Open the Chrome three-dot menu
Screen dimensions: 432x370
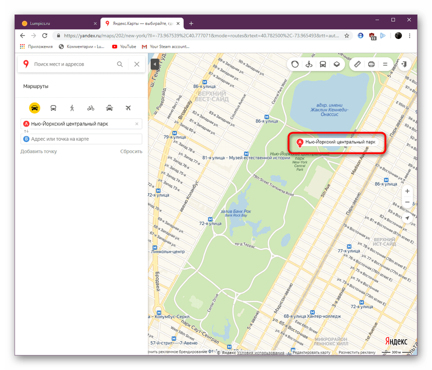tap(410, 36)
